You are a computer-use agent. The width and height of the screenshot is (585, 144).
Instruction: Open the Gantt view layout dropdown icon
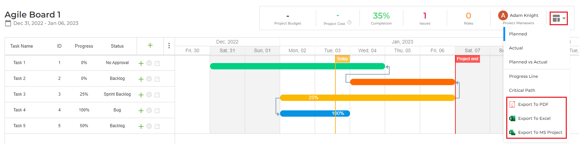pos(558,19)
